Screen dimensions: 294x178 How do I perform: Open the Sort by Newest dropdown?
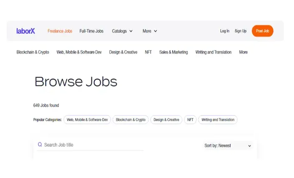(x=228, y=145)
